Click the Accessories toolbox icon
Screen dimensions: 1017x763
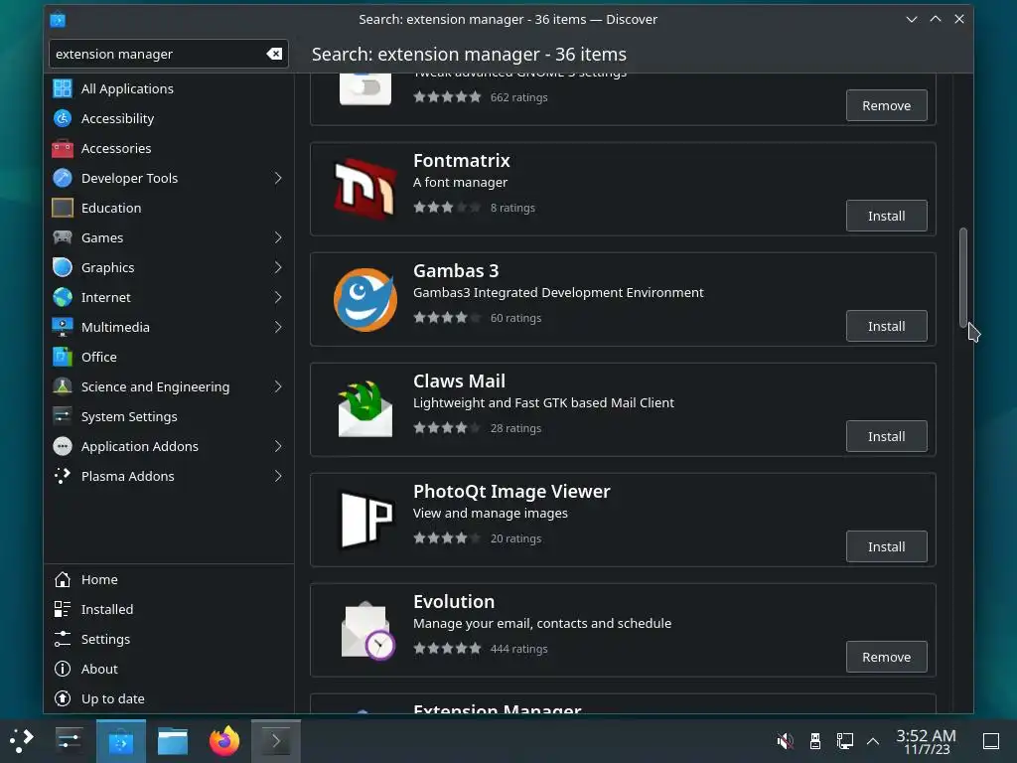[x=63, y=148]
